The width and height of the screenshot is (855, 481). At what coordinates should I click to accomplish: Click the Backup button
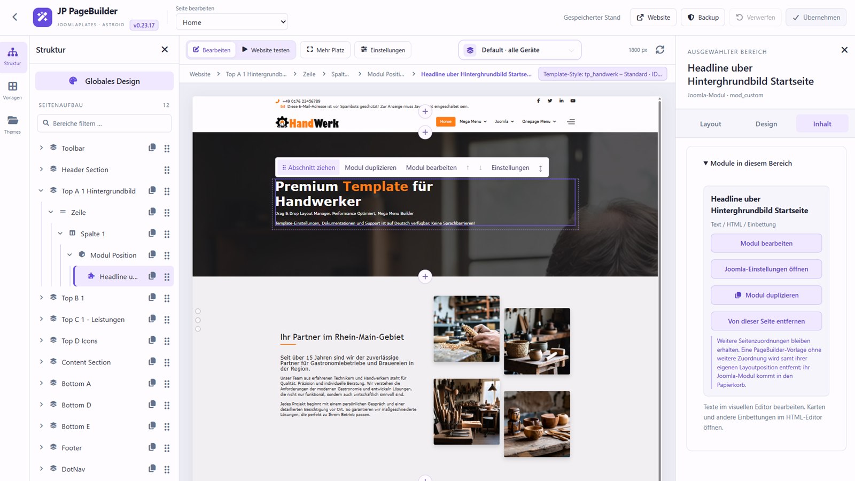pyautogui.click(x=703, y=17)
